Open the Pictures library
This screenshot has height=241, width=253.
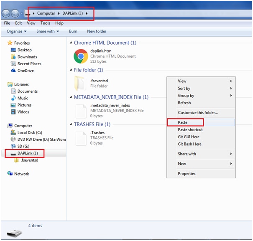click(x=24, y=105)
